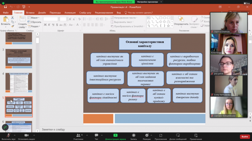Open the Zoom chat (Чат) icon
This screenshot has height=141, width=252.
tap(96, 135)
